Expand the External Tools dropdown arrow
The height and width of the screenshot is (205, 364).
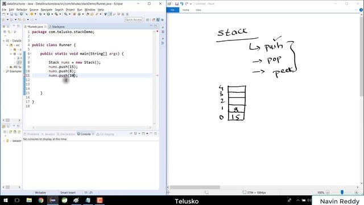tap(60, 14)
